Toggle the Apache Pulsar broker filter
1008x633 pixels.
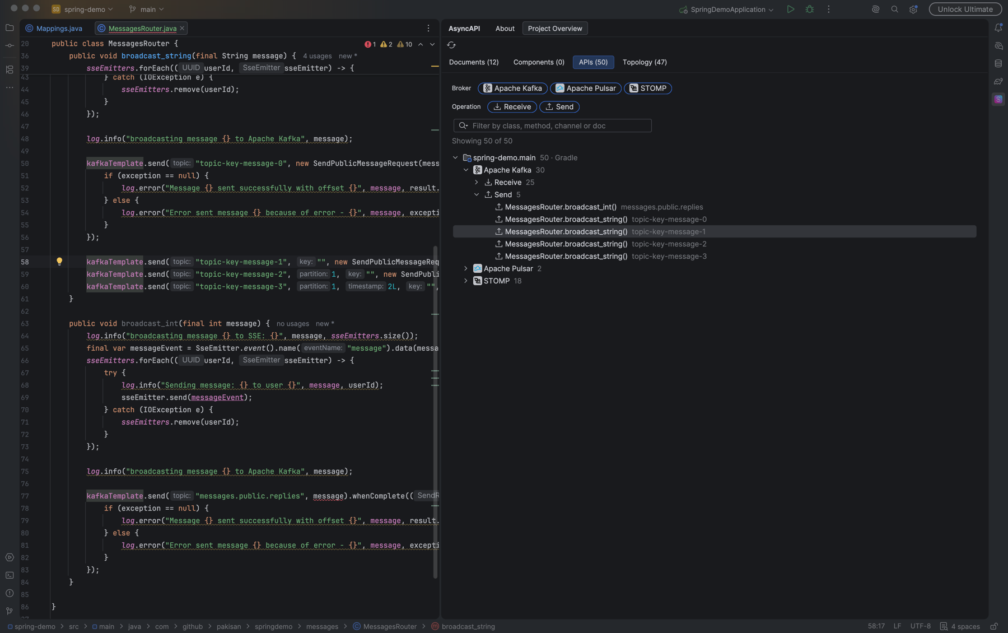[x=586, y=89]
